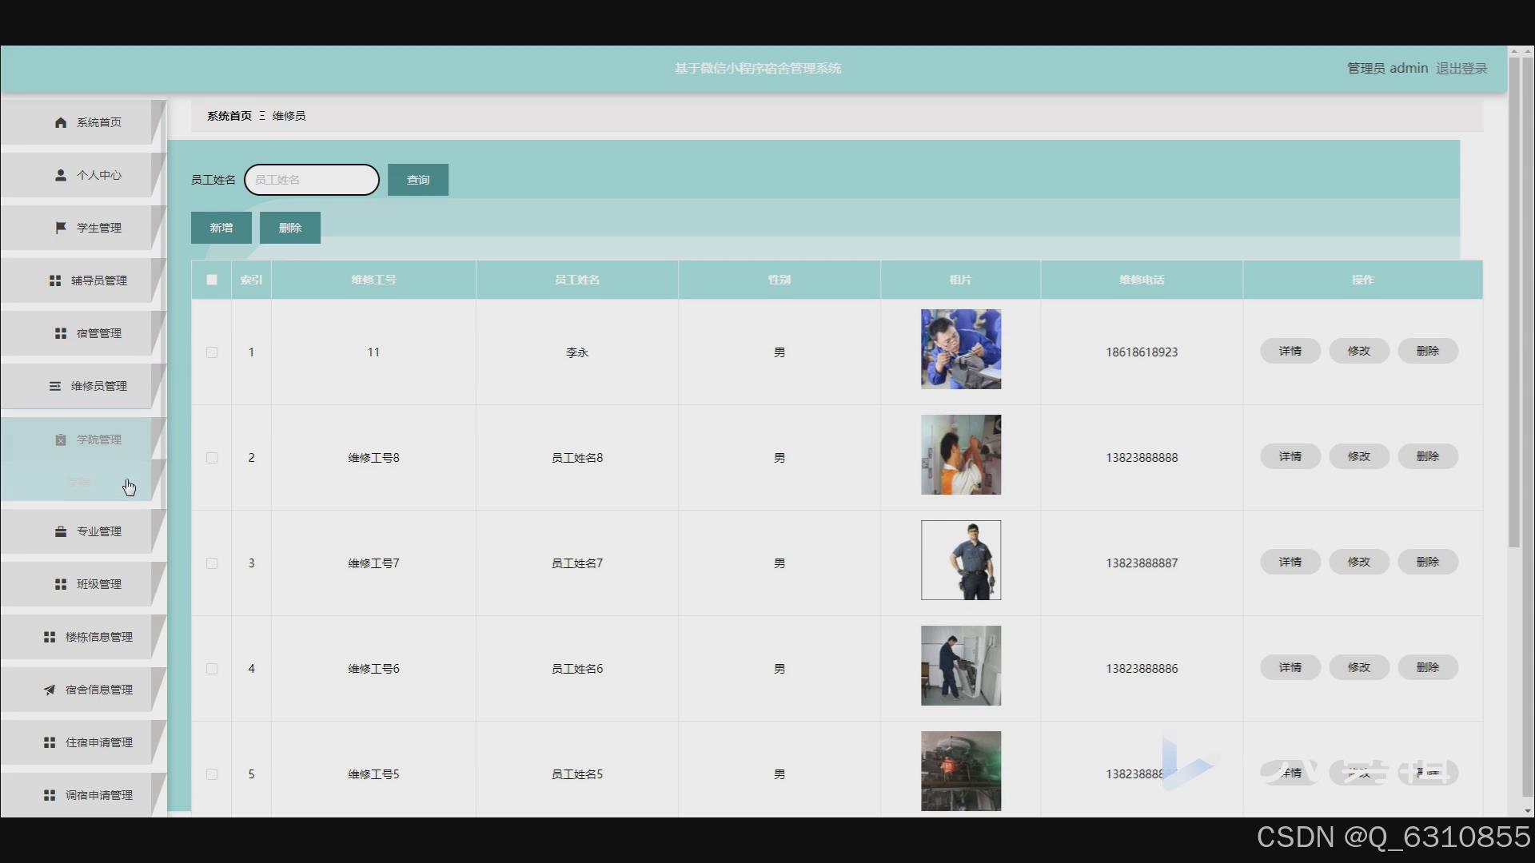The width and height of the screenshot is (1535, 863).
Task: Click the briefcase icon beside 专业管理
Action: pyautogui.click(x=61, y=531)
